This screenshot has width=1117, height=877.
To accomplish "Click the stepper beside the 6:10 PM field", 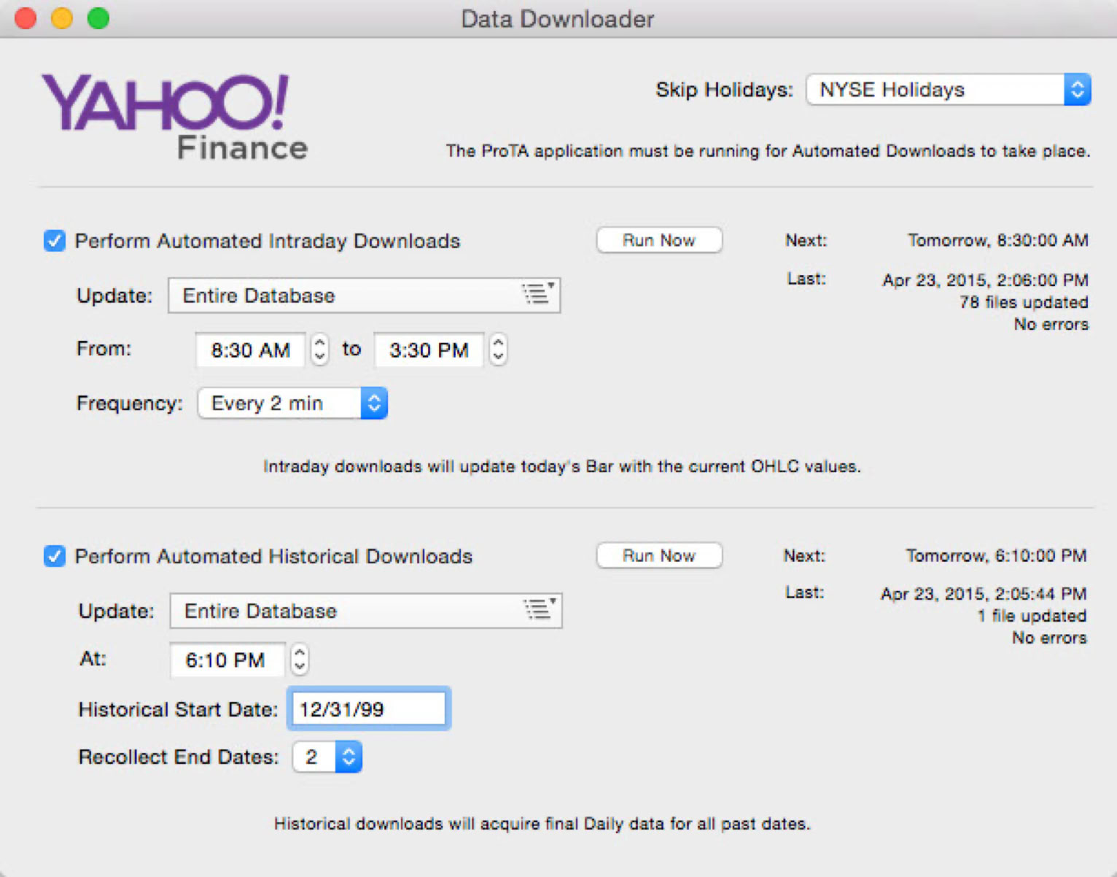I will point(299,660).
